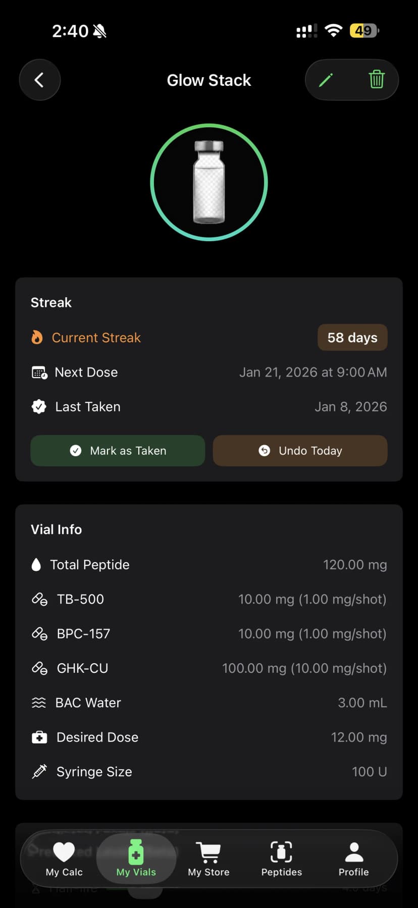Tap the back arrow button
Screen dimensions: 418x908
(x=39, y=80)
